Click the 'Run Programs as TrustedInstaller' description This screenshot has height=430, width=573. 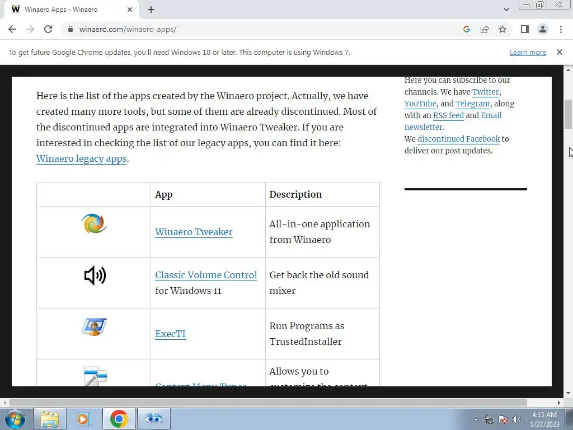point(307,334)
